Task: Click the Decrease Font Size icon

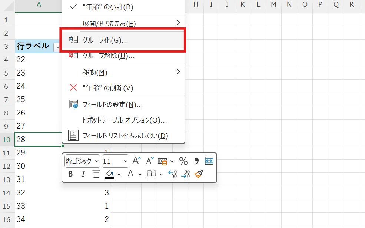Action: pyautogui.click(x=148, y=161)
